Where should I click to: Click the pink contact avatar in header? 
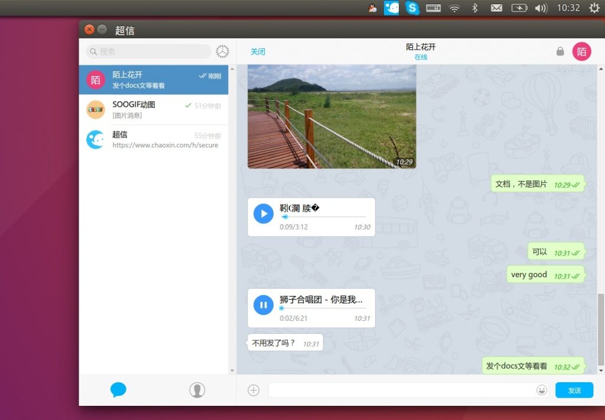coord(581,52)
